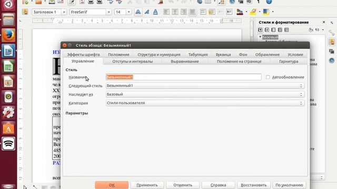Show character styles in sidebar panel

point(267,30)
